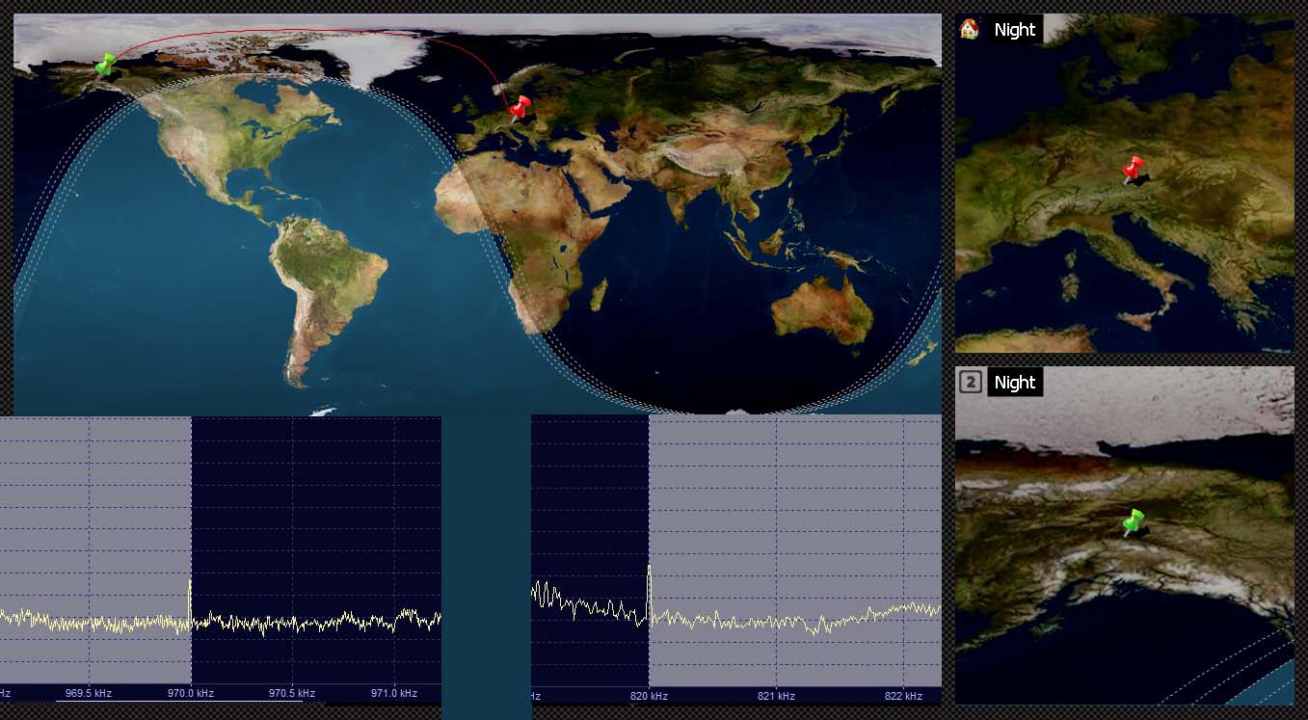Click the 970.0 kHz frequency label
Screen dimensions: 1308x720
click(x=191, y=693)
